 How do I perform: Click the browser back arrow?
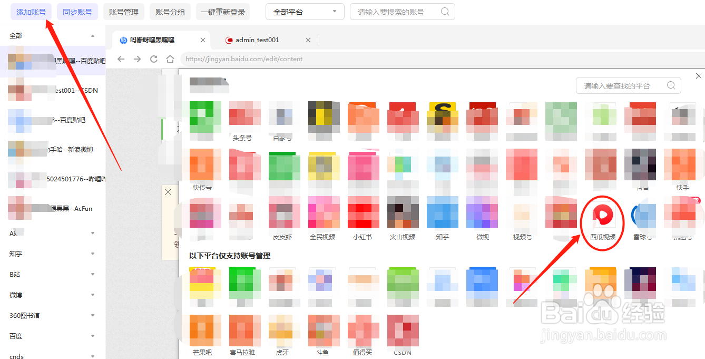(121, 59)
